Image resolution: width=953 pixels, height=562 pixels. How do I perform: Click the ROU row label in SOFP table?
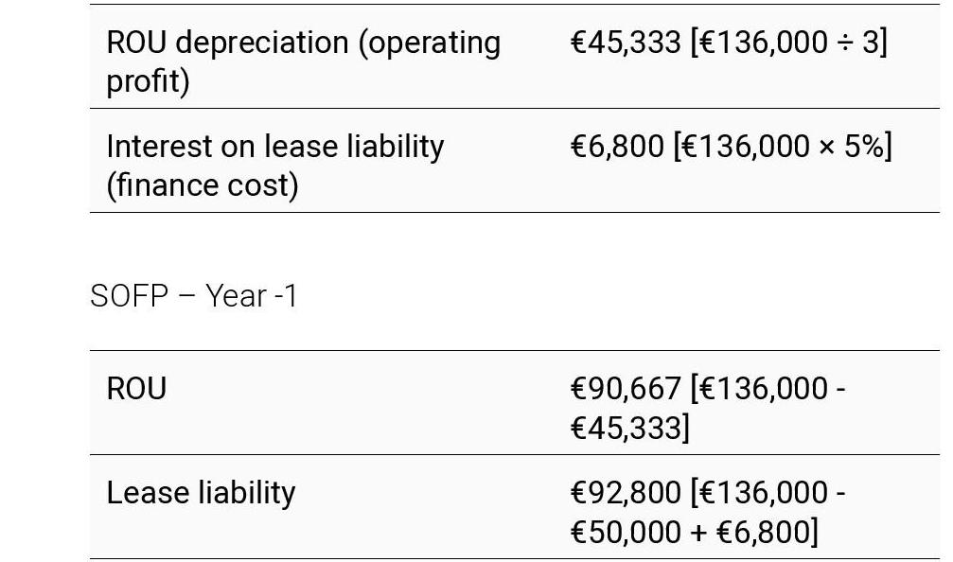point(136,389)
